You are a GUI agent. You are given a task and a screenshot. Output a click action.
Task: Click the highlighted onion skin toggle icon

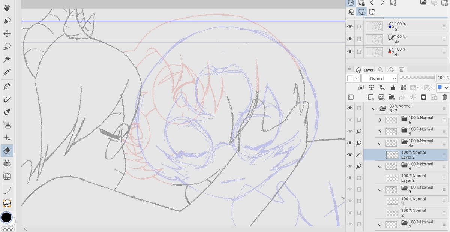coord(361,12)
